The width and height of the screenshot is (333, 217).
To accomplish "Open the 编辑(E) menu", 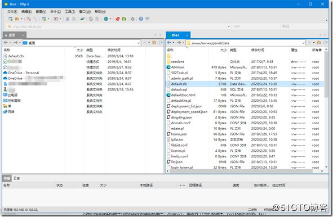I will [26, 11].
